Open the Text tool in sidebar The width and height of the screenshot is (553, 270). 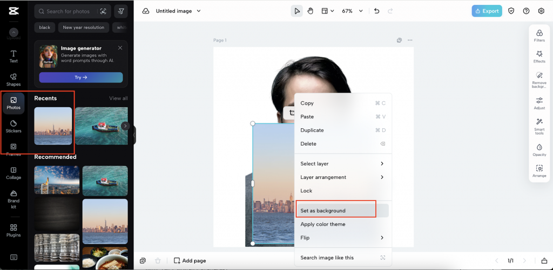tap(14, 56)
